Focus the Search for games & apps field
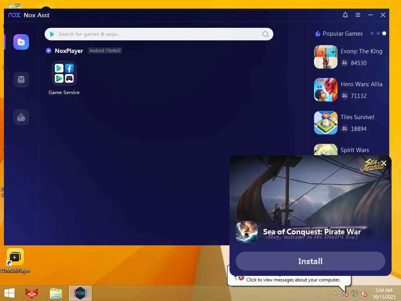The image size is (401, 301). tap(159, 34)
